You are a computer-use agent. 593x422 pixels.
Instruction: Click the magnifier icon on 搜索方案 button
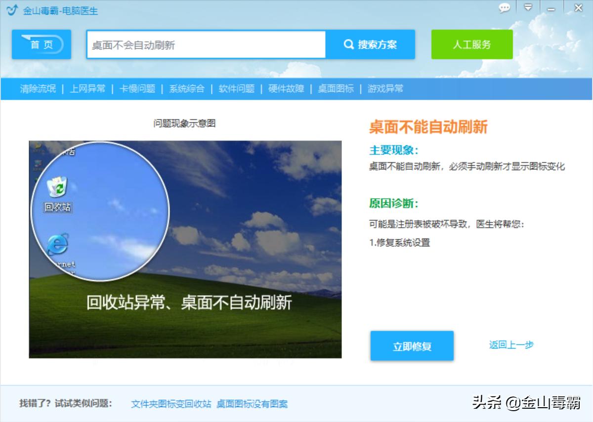pyautogui.click(x=349, y=44)
